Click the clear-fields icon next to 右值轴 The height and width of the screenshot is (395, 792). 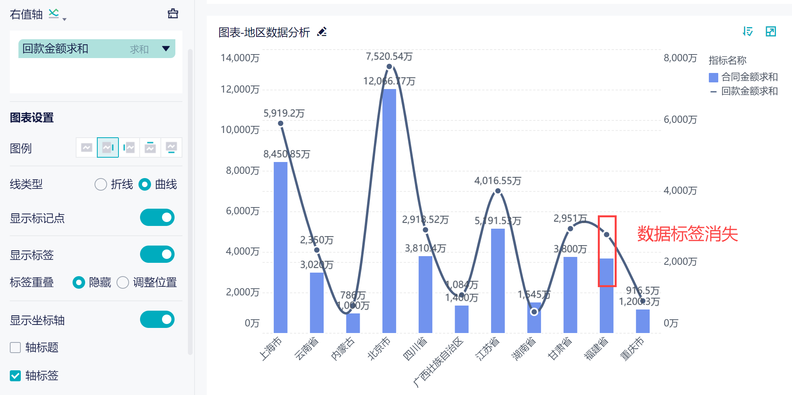173,14
